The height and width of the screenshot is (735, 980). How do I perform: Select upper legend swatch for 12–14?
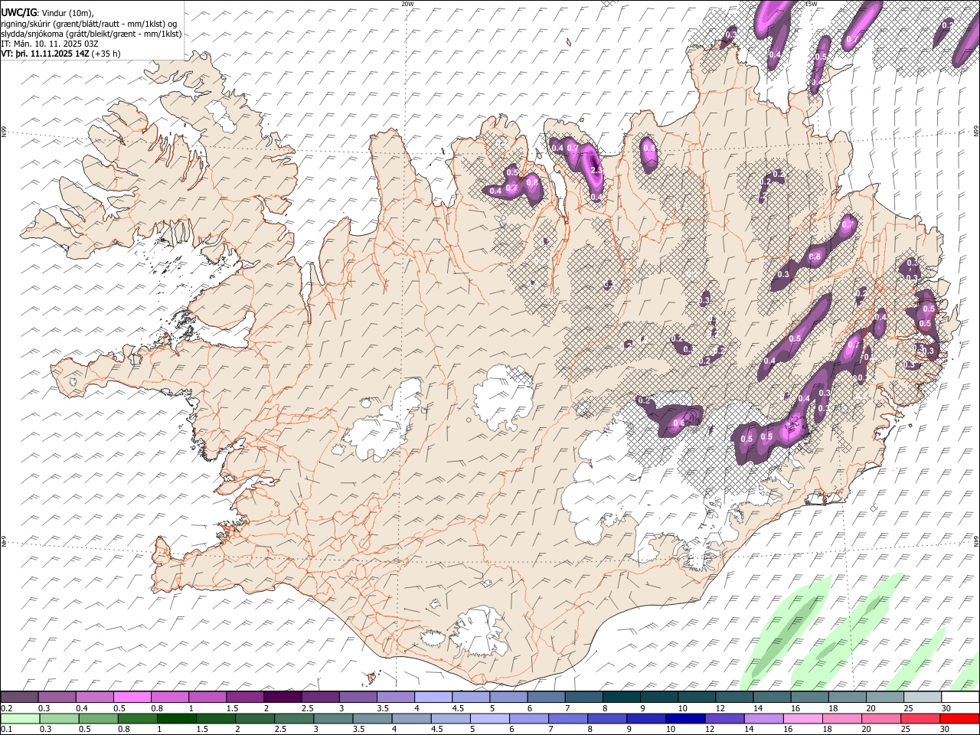coord(735,697)
